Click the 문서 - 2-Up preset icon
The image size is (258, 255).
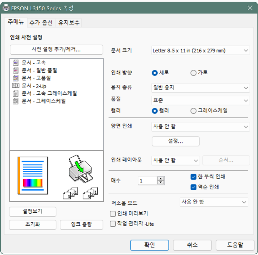(x=15, y=86)
